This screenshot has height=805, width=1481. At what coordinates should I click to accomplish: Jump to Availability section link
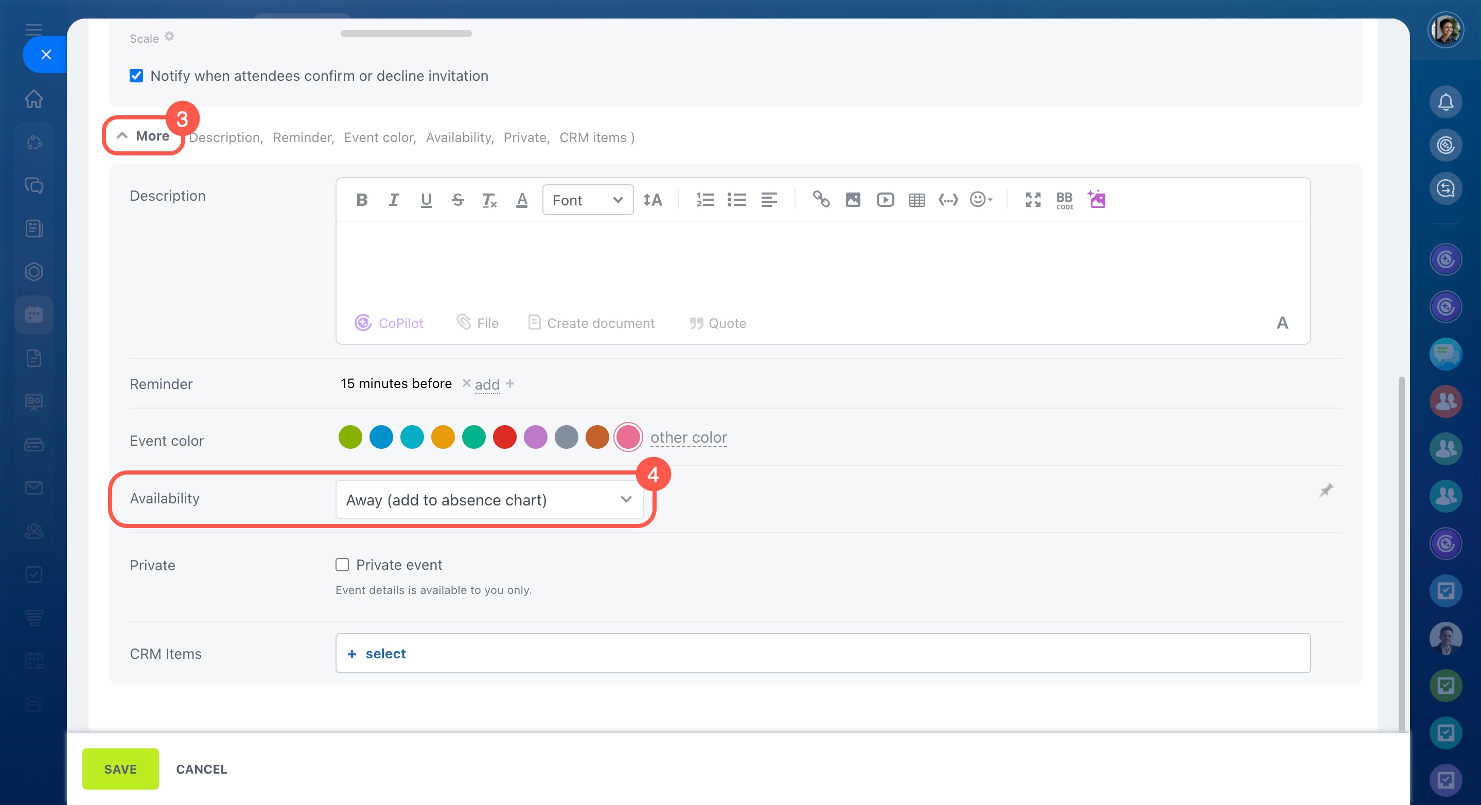[460, 137]
